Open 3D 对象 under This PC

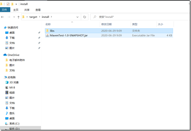coord(14,82)
